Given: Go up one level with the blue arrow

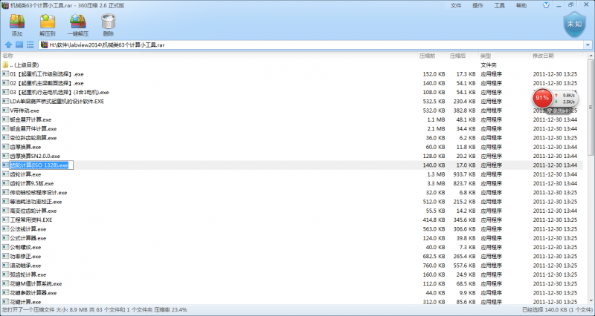Looking at the screenshot, I should (8, 45).
